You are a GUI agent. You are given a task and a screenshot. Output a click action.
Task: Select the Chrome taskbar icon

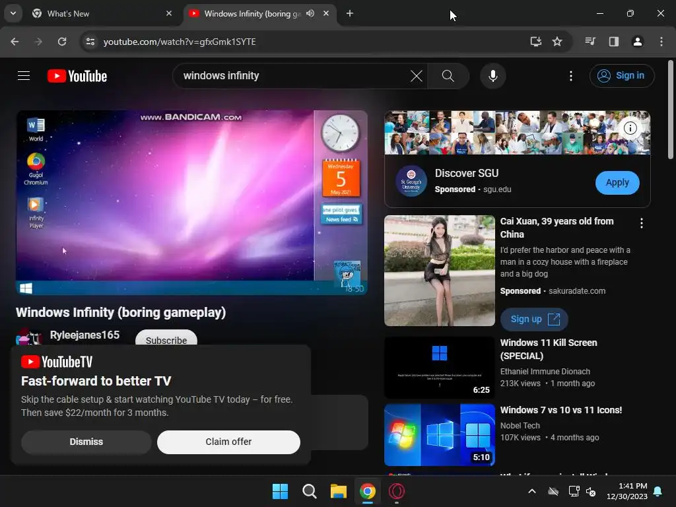[367, 491]
